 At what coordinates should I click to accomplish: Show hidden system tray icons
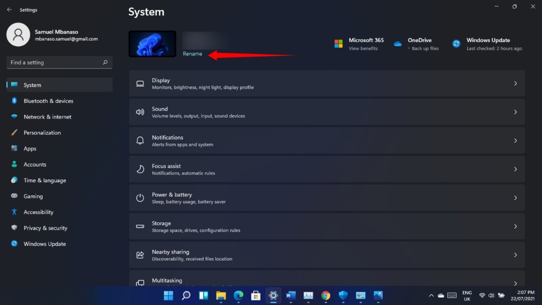pyautogui.click(x=431, y=296)
